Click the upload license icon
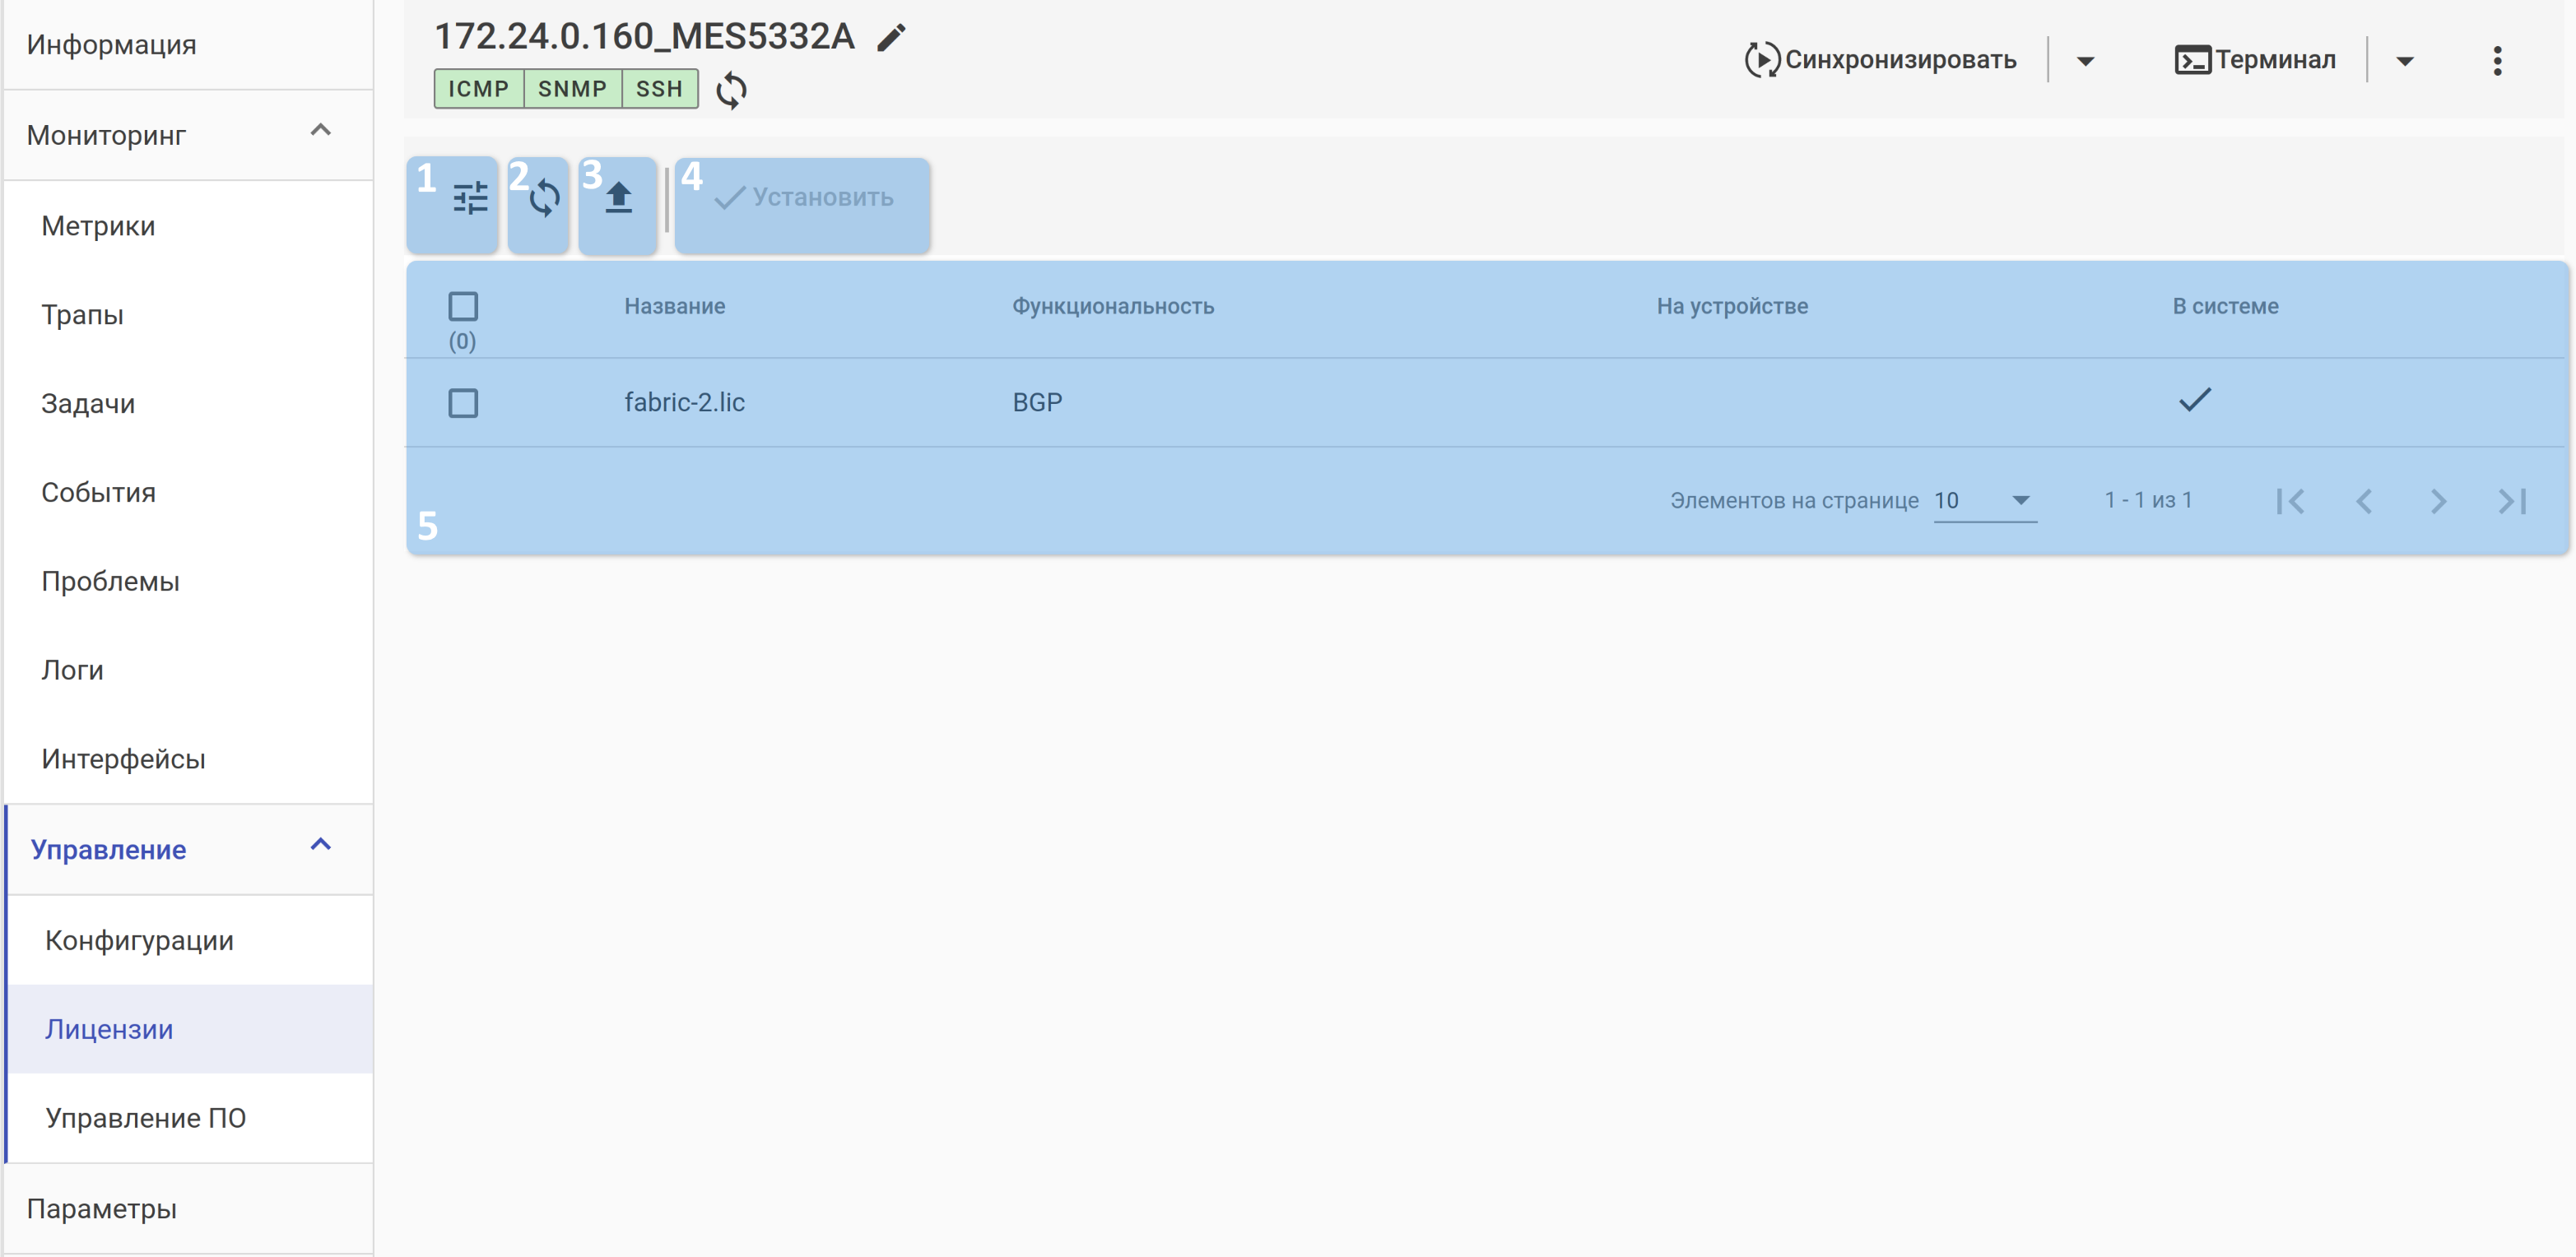Image resolution: width=2576 pixels, height=1257 pixels. pos(619,197)
